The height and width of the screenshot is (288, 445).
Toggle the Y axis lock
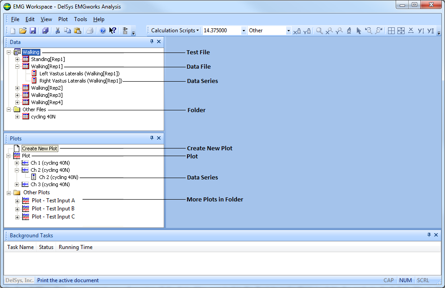tap(307, 31)
